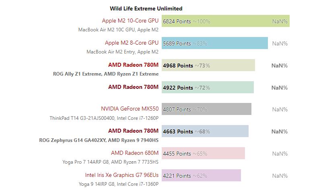319x195 pixels.
Task: Click AMD Radeon 780M above ROG Ally
Action: 133,65
